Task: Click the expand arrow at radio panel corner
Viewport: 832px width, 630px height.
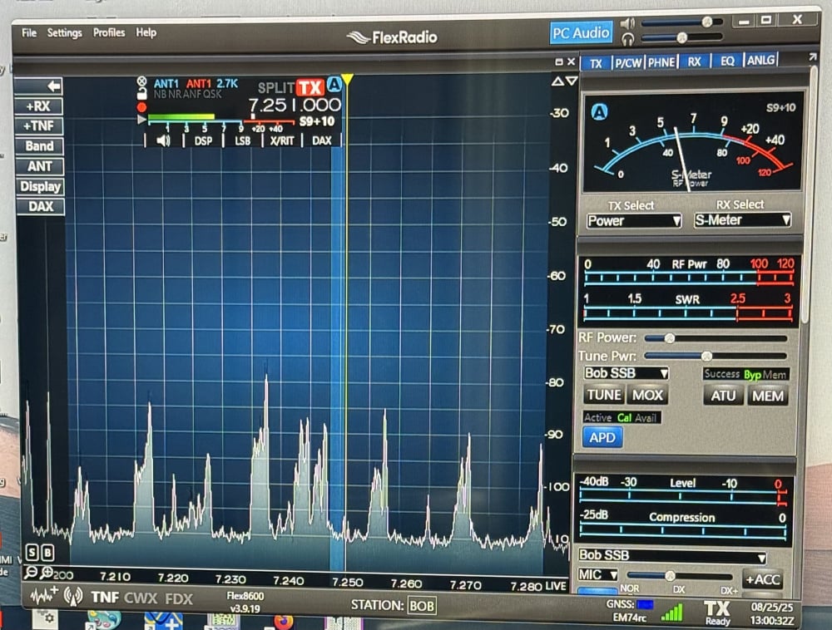Action: [x=812, y=57]
